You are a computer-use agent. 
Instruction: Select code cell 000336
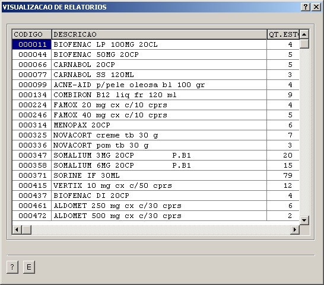pos(32,145)
